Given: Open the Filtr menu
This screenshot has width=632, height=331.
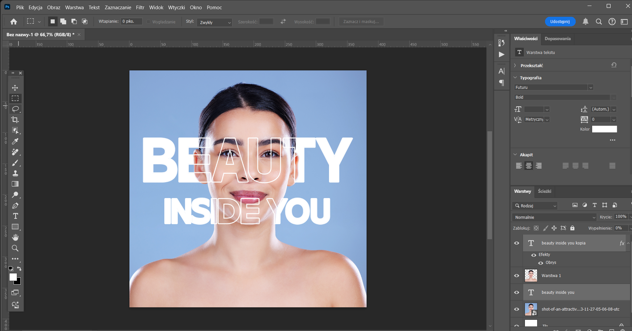Looking at the screenshot, I should click(x=140, y=7).
